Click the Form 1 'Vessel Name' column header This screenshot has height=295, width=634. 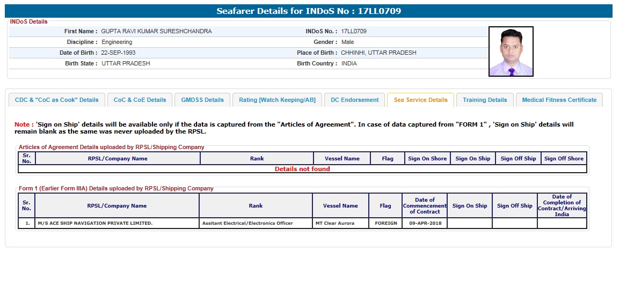[x=340, y=205]
